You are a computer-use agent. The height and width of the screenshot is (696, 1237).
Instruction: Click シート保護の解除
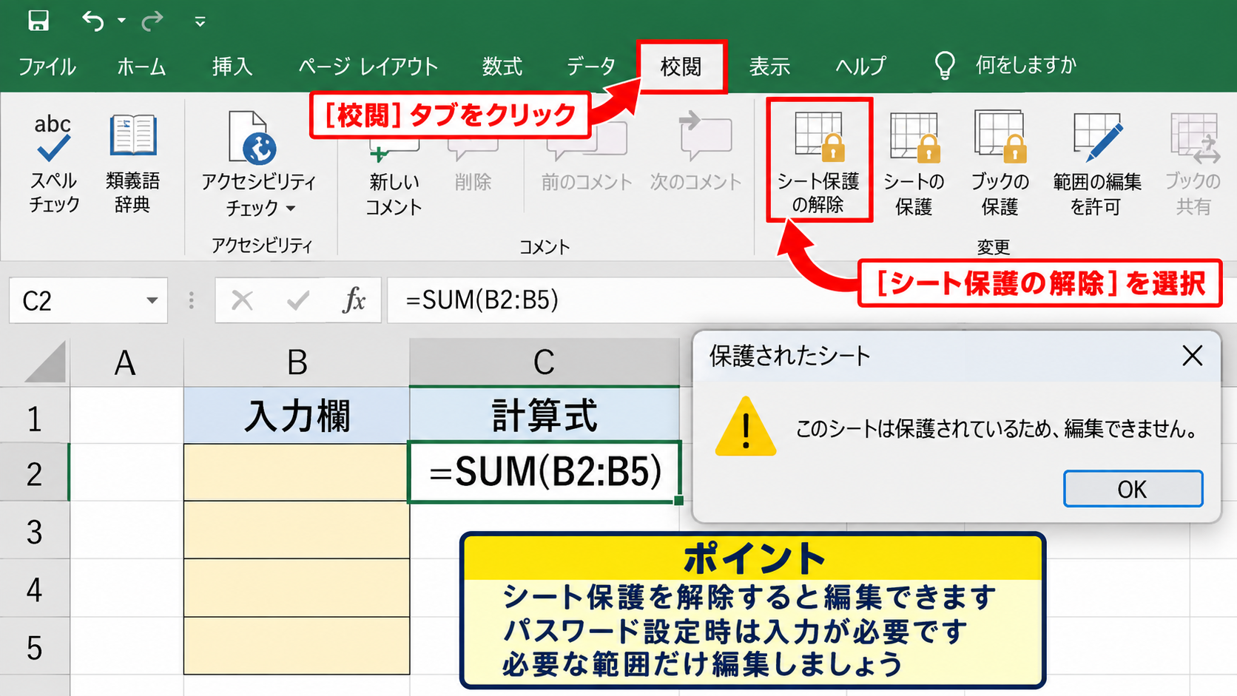[x=819, y=161]
